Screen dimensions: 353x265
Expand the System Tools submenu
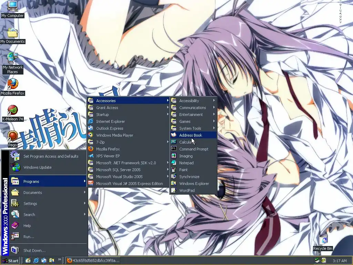point(193,128)
